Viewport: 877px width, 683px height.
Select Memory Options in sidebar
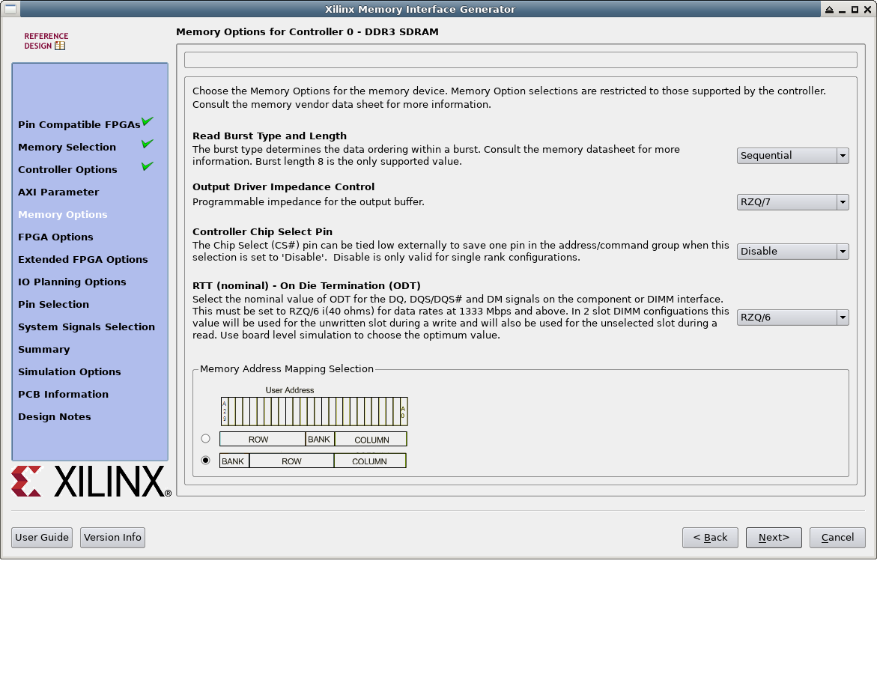63,214
